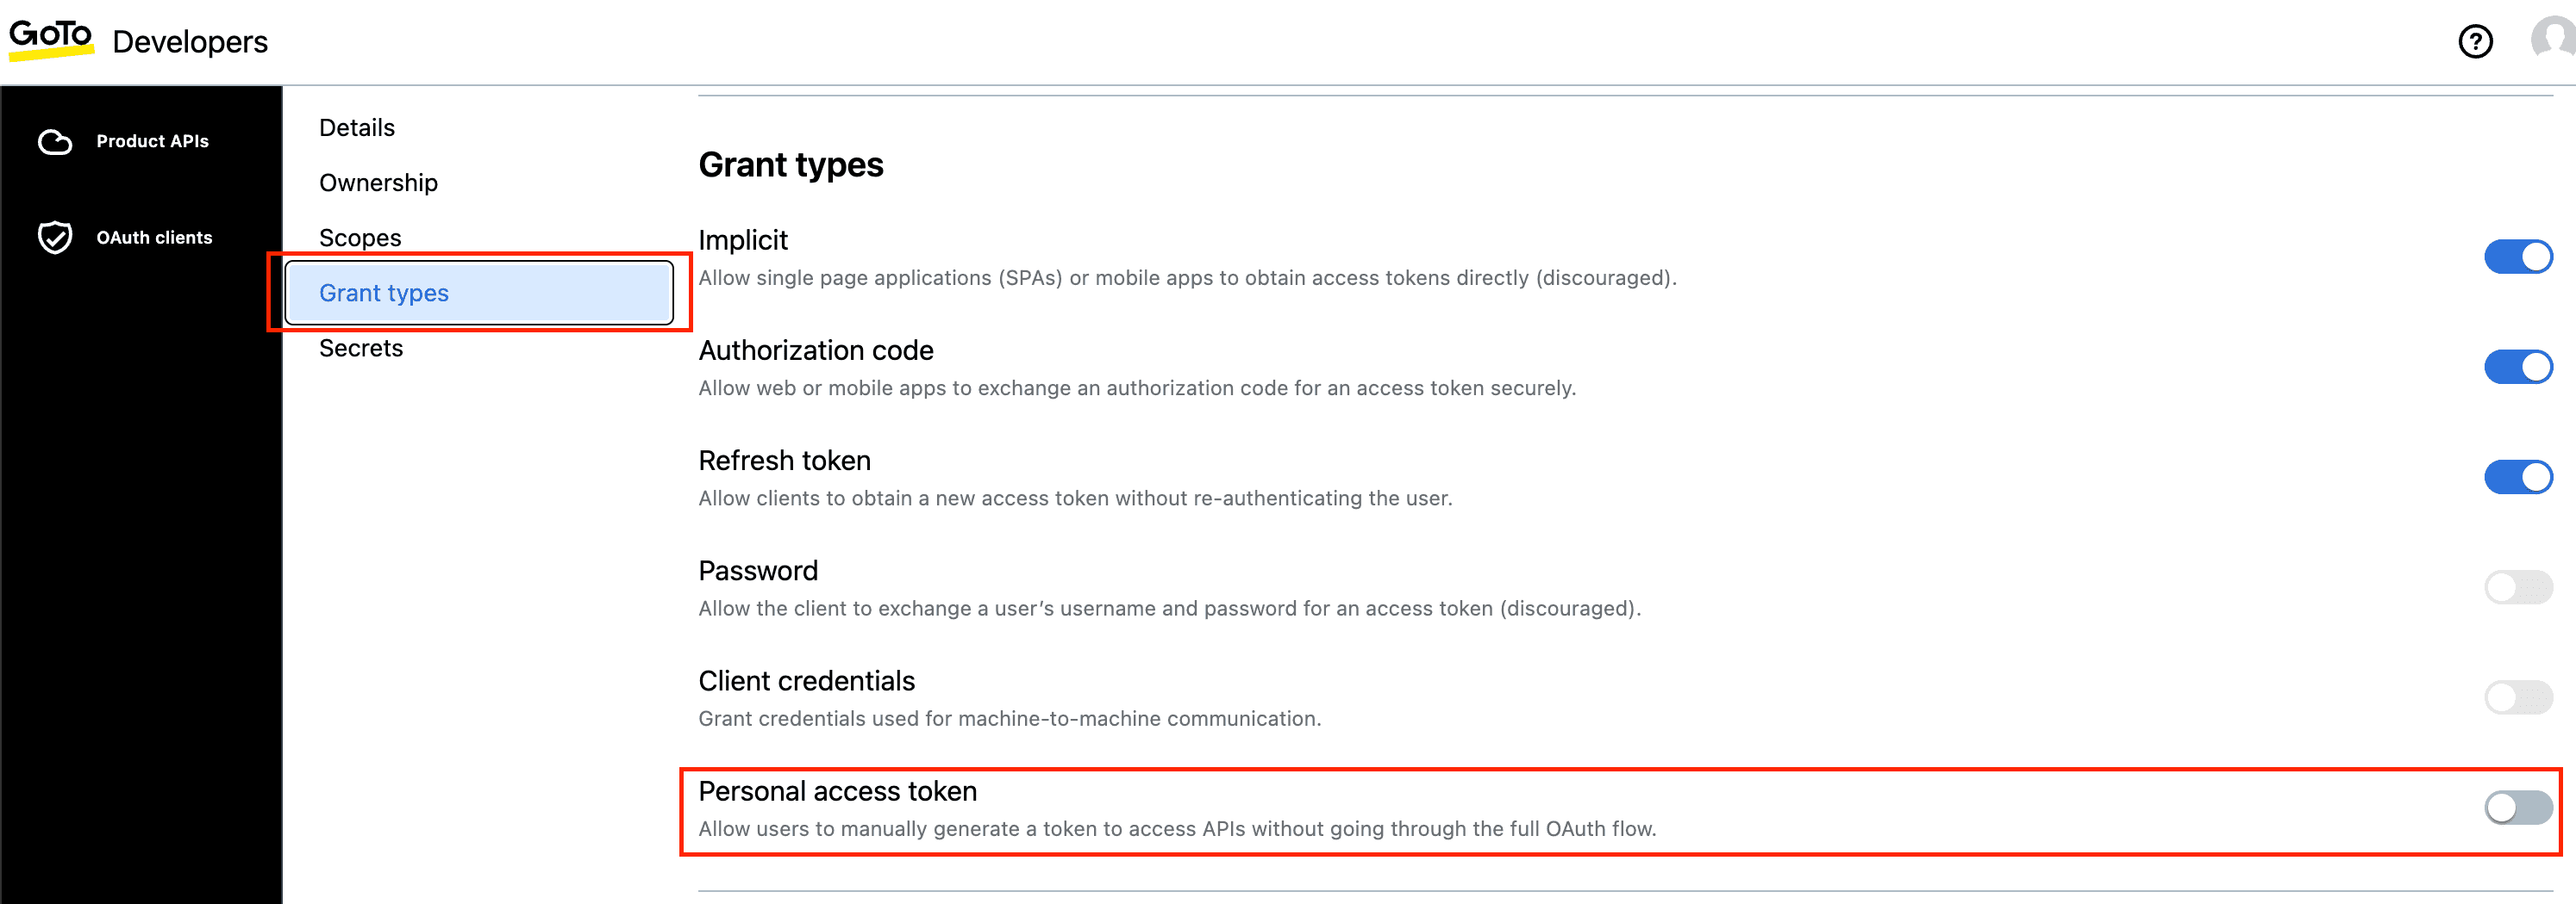Click the Product APIs sidebar label
2576x904 pixels.
(x=152, y=142)
